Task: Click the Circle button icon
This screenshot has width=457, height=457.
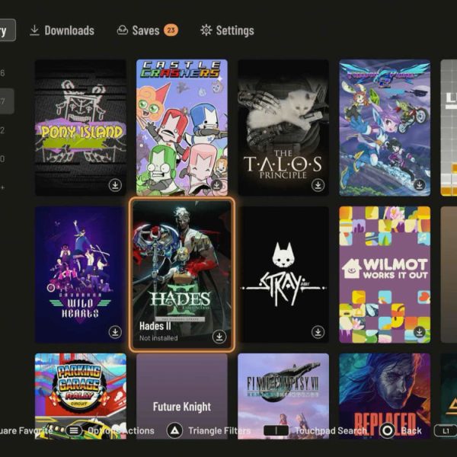Action: click(x=388, y=430)
